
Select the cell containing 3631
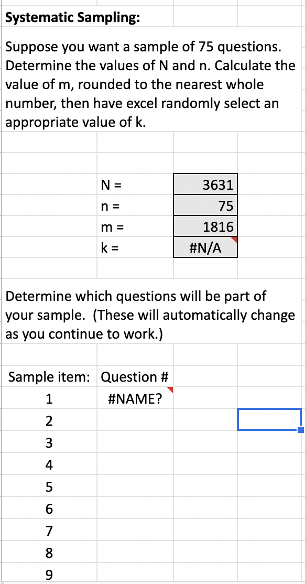[x=205, y=184]
